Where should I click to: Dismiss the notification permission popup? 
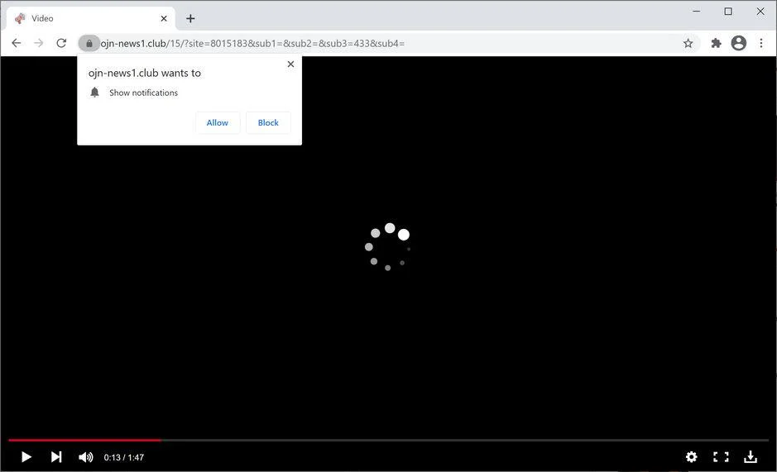[291, 64]
